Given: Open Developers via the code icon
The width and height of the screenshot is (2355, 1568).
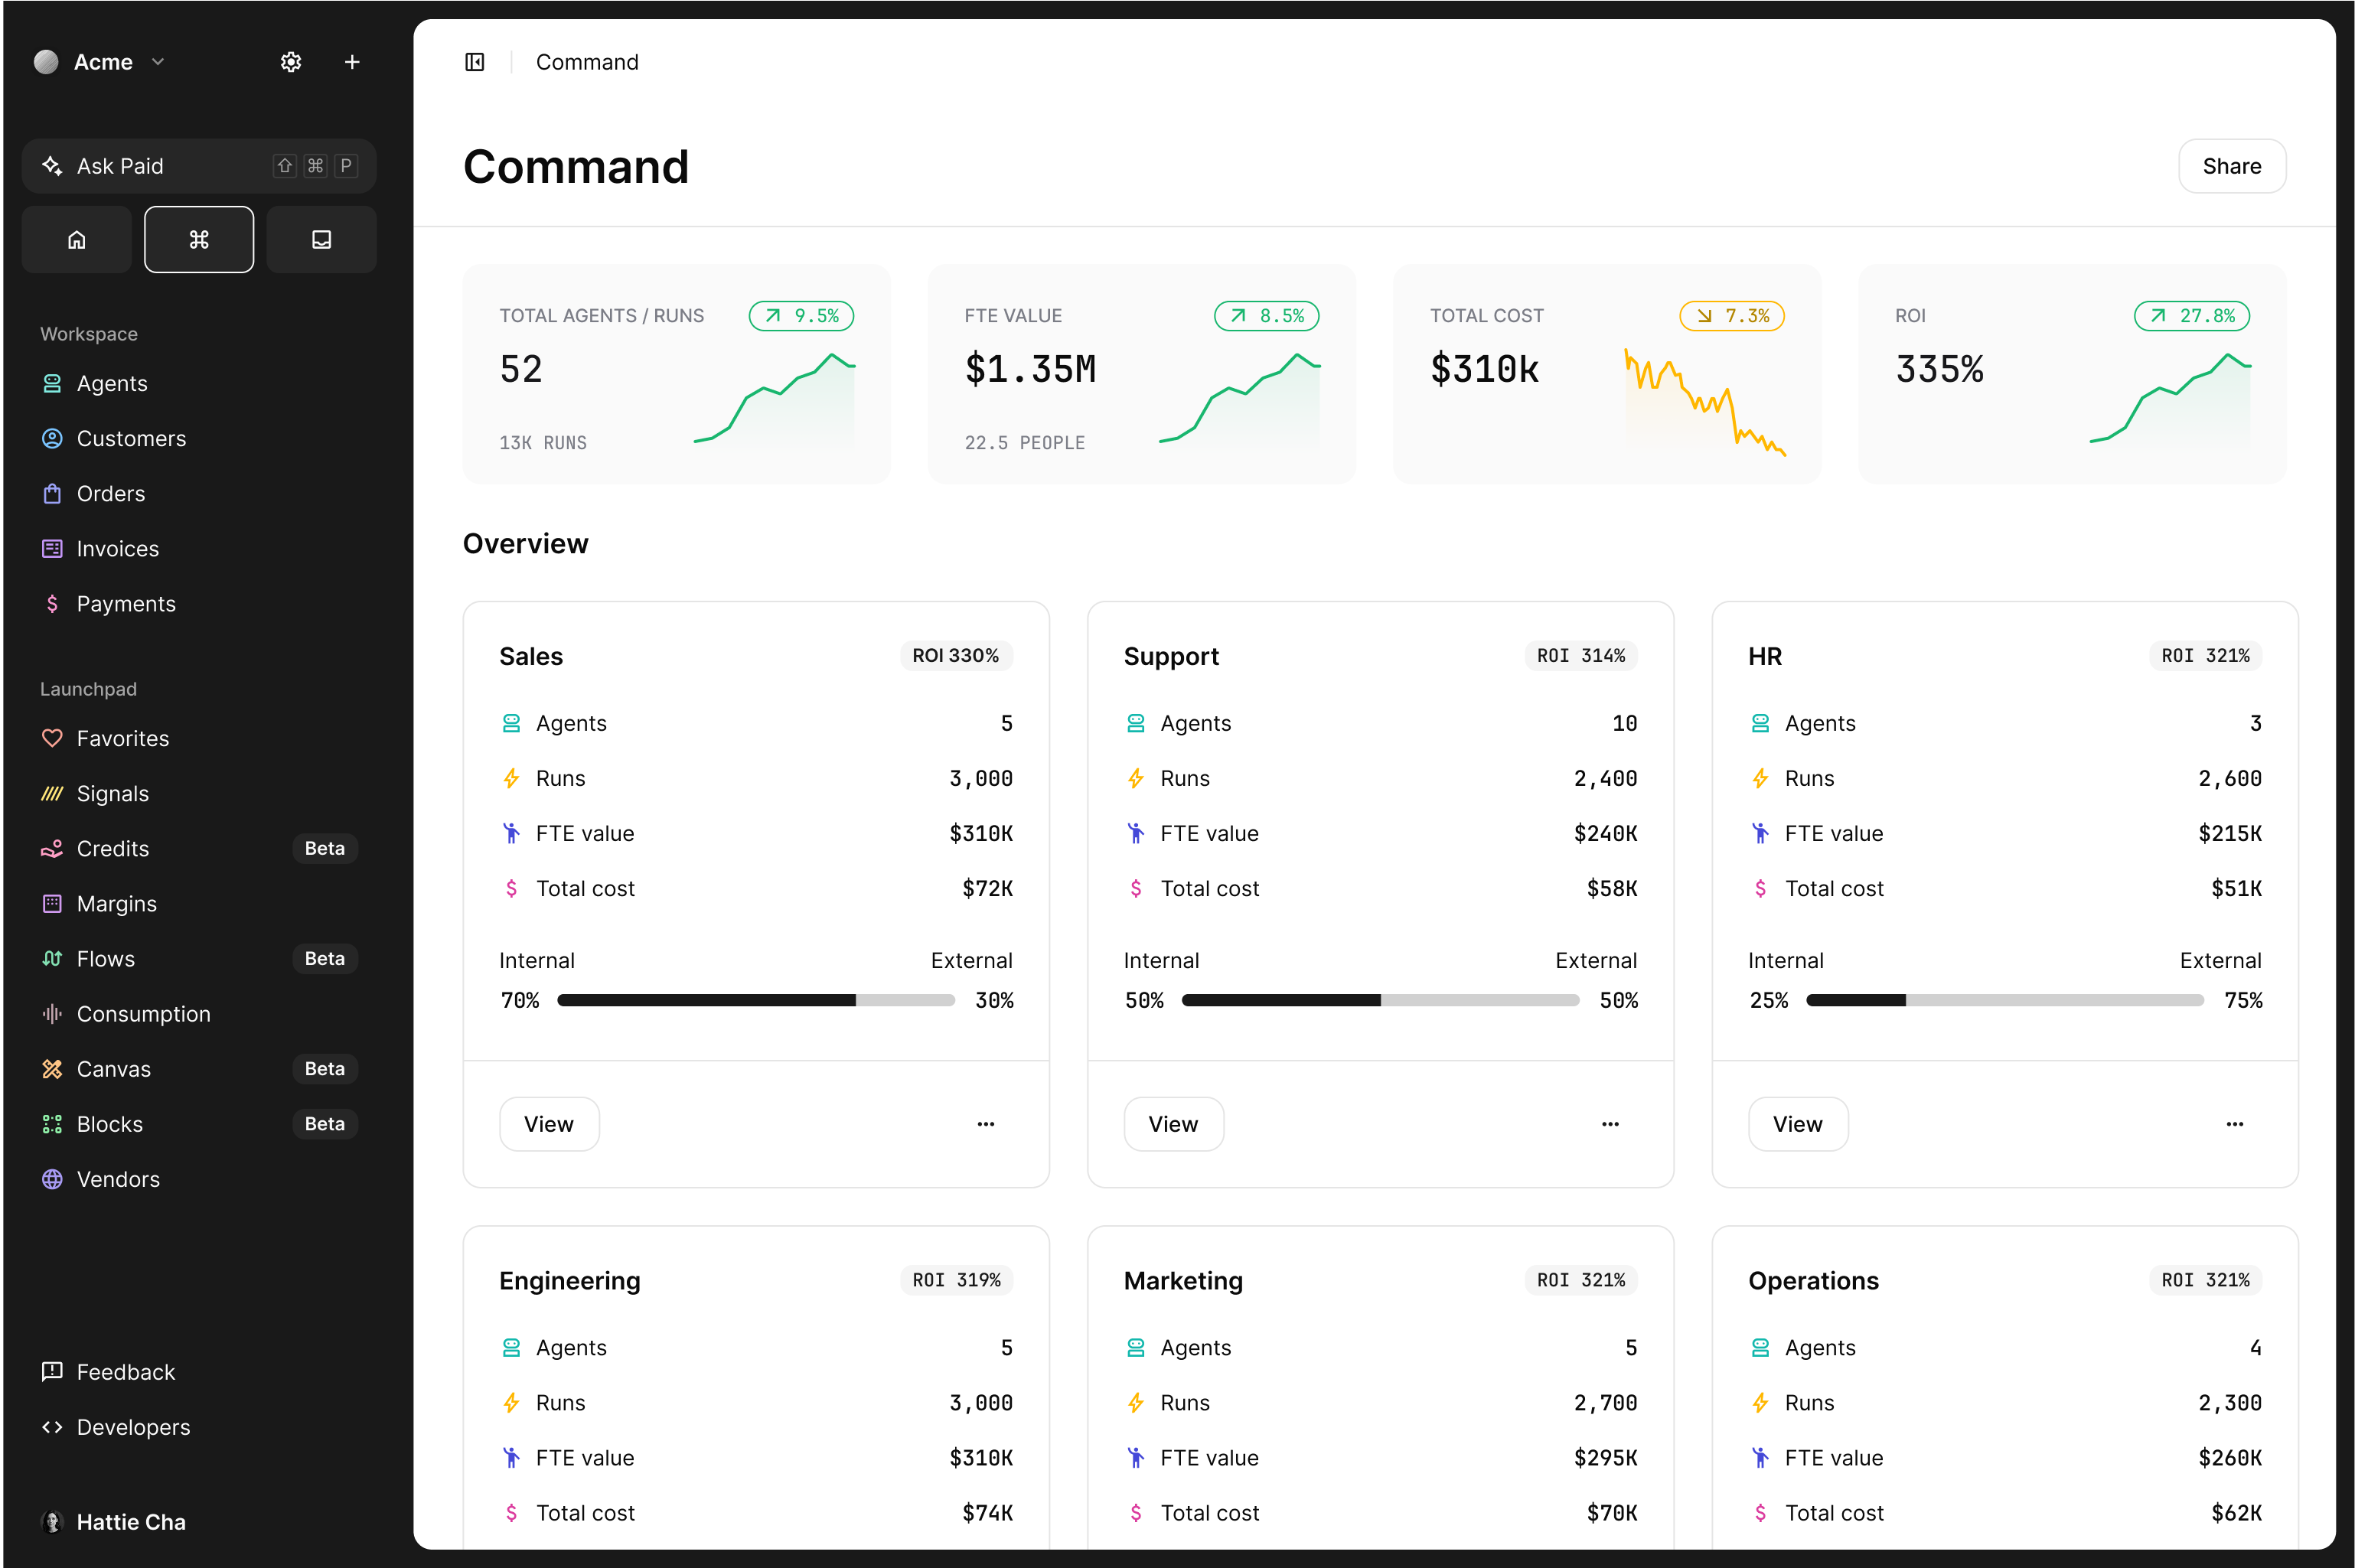Looking at the screenshot, I should tap(52, 1427).
